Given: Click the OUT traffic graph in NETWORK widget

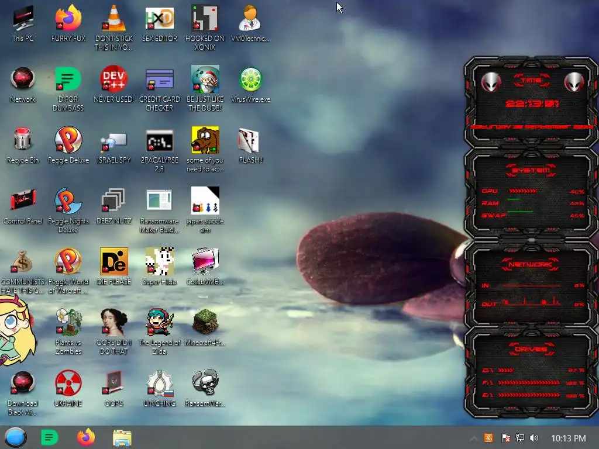Looking at the screenshot, I should tap(531, 302).
